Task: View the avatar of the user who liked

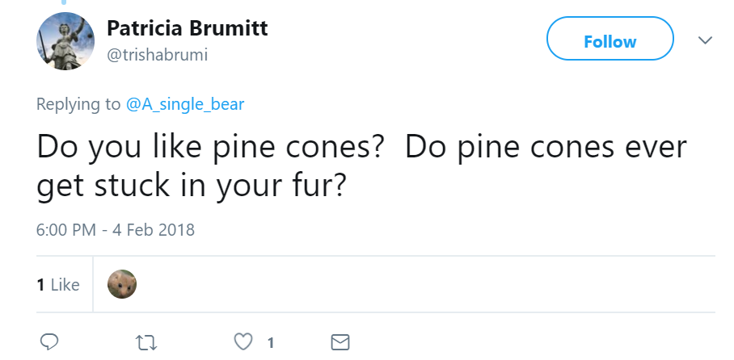Action: coord(122,284)
